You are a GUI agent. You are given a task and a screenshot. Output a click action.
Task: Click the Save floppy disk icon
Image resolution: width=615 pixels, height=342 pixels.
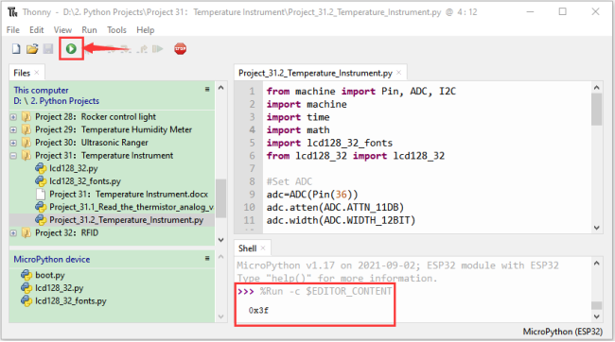(x=48, y=49)
